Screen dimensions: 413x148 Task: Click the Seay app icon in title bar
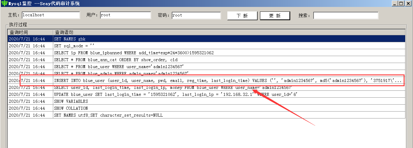pos(4,3)
